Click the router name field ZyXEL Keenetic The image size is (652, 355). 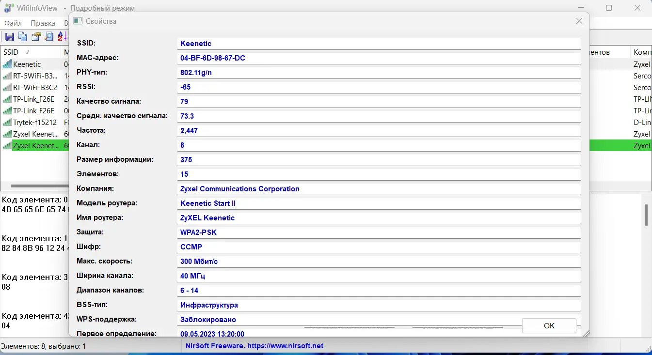click(379, 218)
